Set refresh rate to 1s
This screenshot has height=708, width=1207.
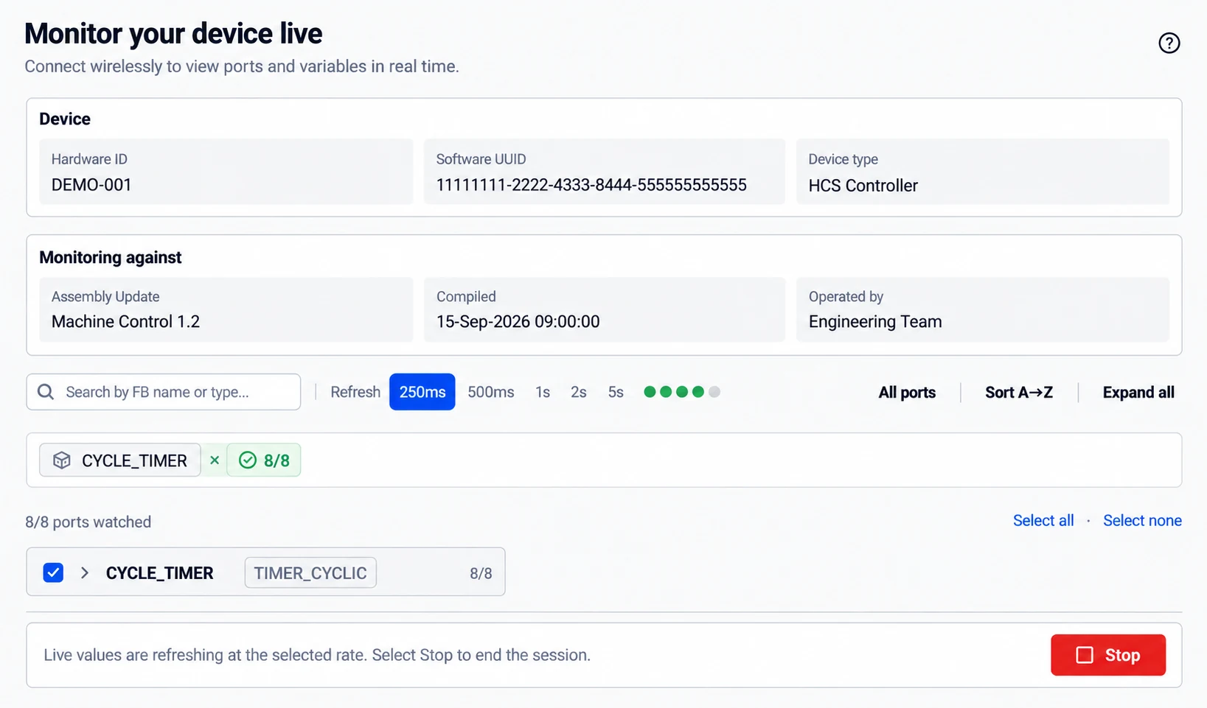[543, 392]
